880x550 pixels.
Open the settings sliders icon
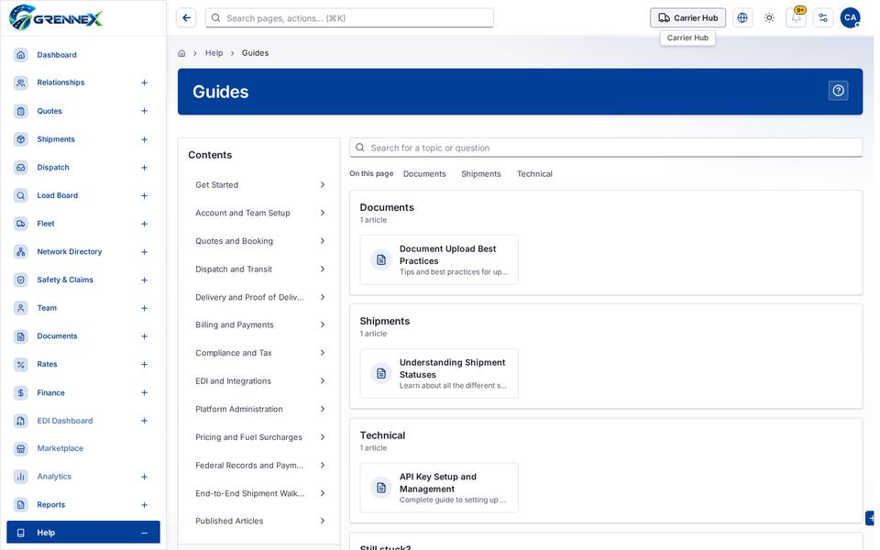(823, 18)
